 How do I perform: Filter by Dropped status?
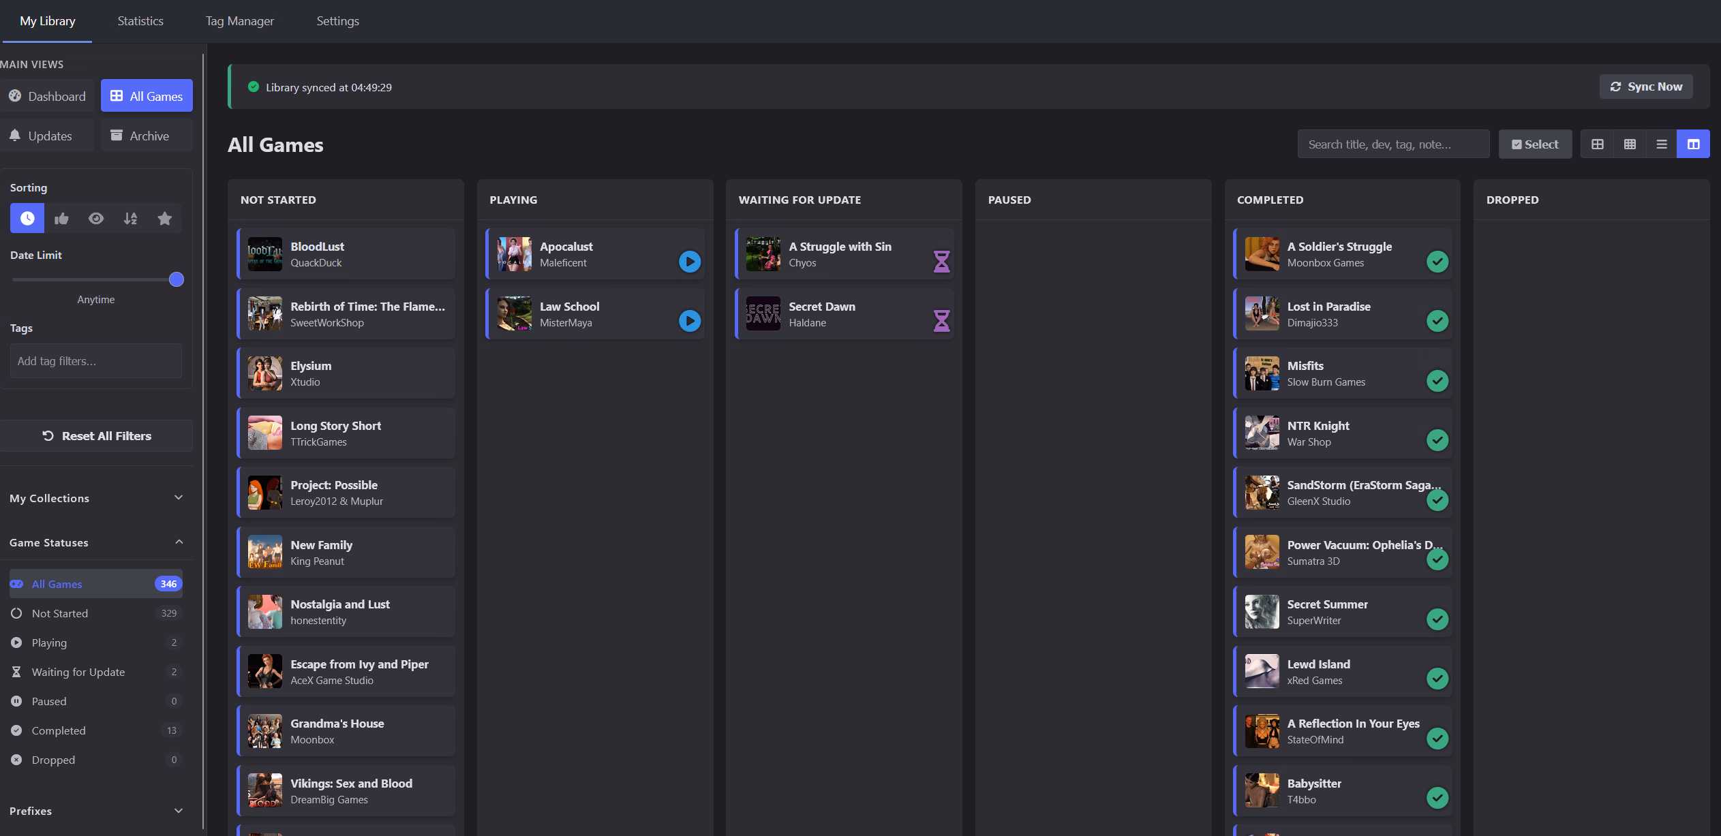pos(96,760)
